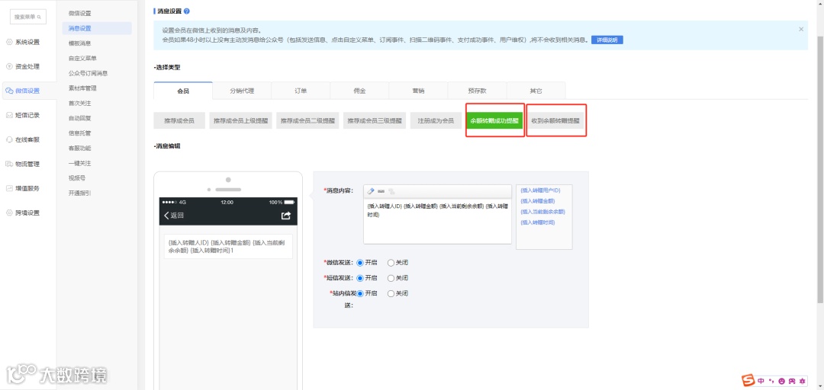824x390 pixels.
Task: Open 自定义菜单 in the submenu
Action: point(82,58)
